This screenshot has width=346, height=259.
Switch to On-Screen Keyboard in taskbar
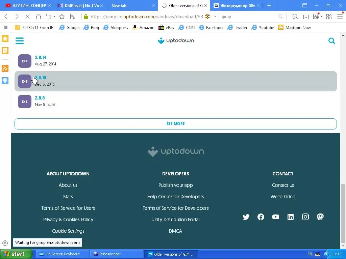pyautogui.click(x=63, y=254)
